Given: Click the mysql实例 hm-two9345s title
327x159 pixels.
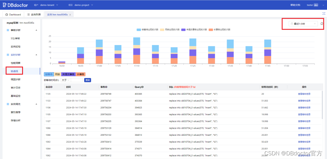Looking at the screenshot, I should [x=21, y=23].
